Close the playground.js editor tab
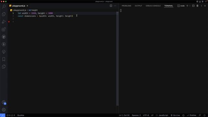 (x=27, y=6)
